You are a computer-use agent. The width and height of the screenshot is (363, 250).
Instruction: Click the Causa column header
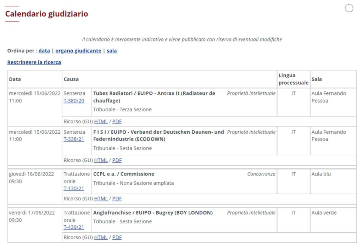click(71, 79)
